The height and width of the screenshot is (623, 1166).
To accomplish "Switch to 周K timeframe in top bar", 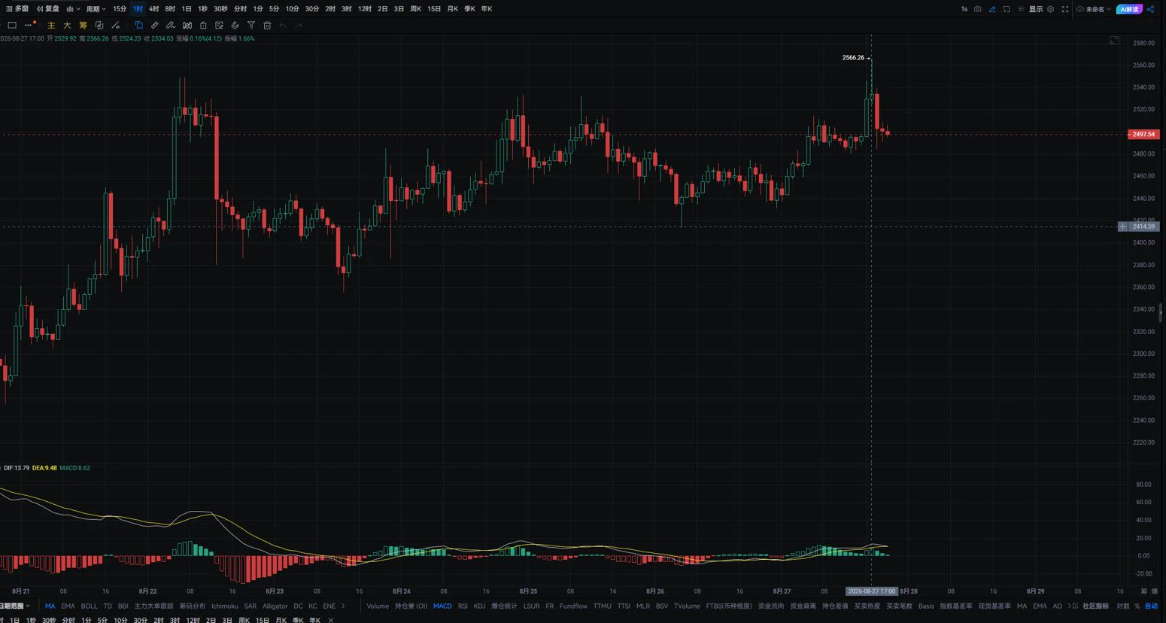I will point(416,9).
